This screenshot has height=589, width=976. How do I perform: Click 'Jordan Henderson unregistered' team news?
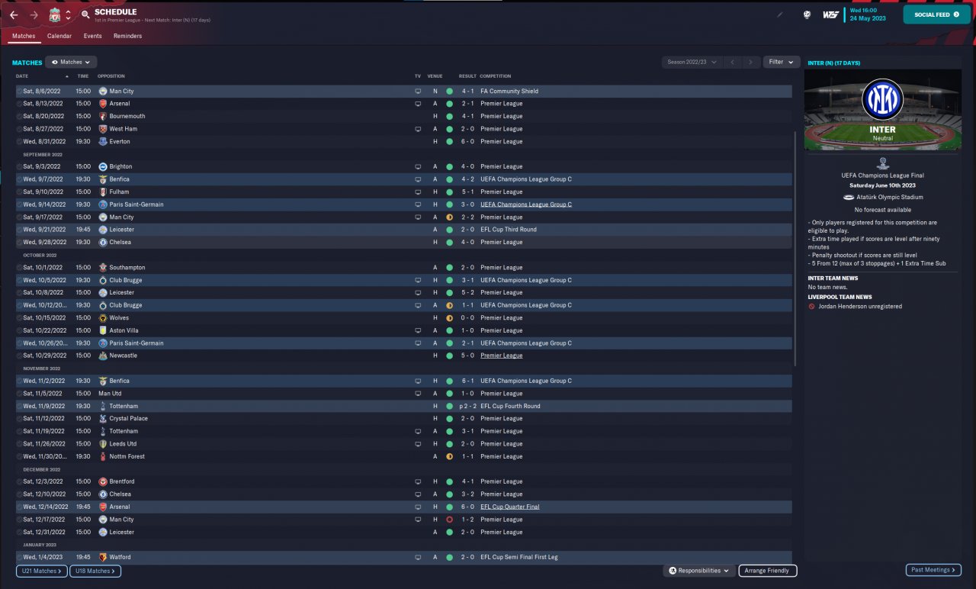(x=862, y=307)
